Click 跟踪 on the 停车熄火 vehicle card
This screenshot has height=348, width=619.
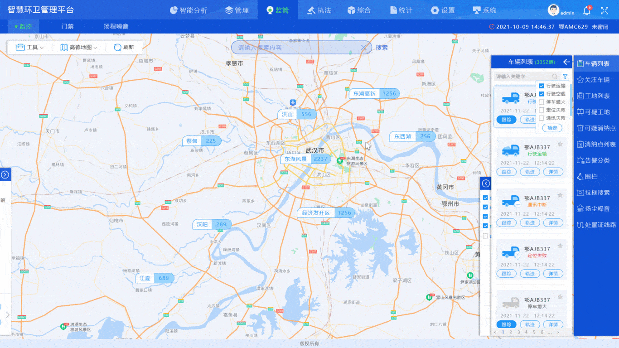tap(506, 324)
